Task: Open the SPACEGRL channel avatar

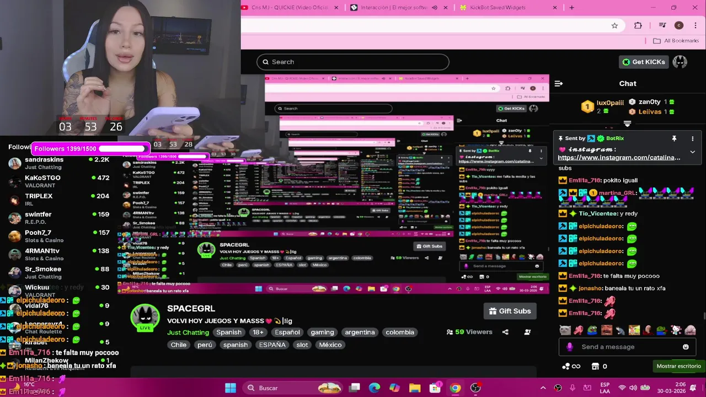Action: click(145, 317)
